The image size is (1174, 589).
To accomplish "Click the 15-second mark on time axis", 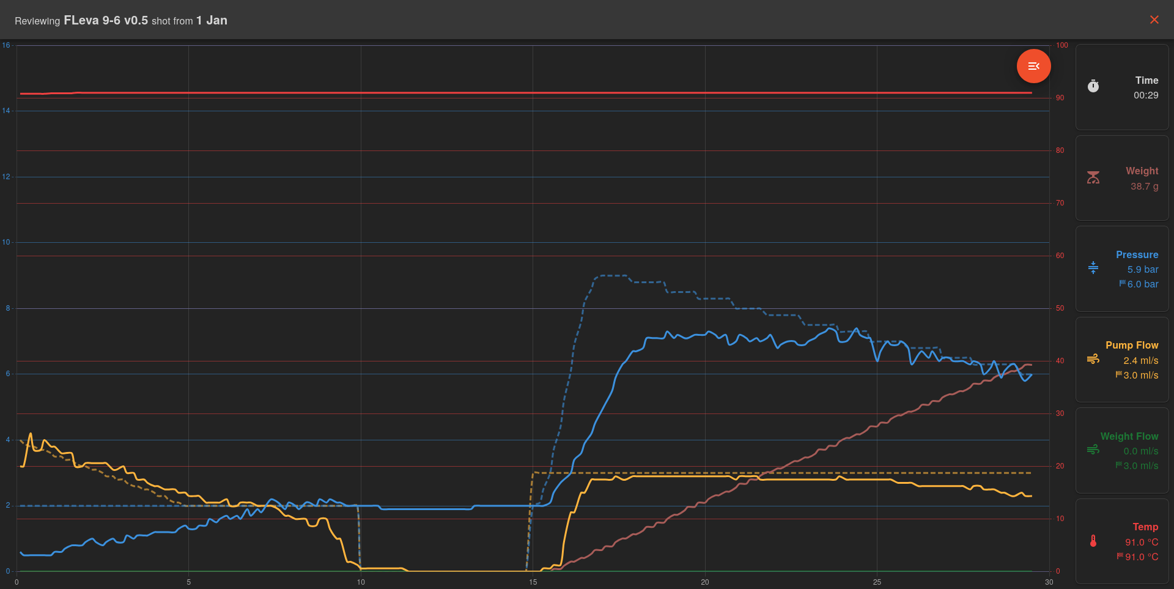I will click(533, 582).
